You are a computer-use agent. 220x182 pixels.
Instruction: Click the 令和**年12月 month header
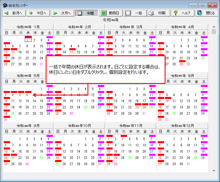coord(182,126)
